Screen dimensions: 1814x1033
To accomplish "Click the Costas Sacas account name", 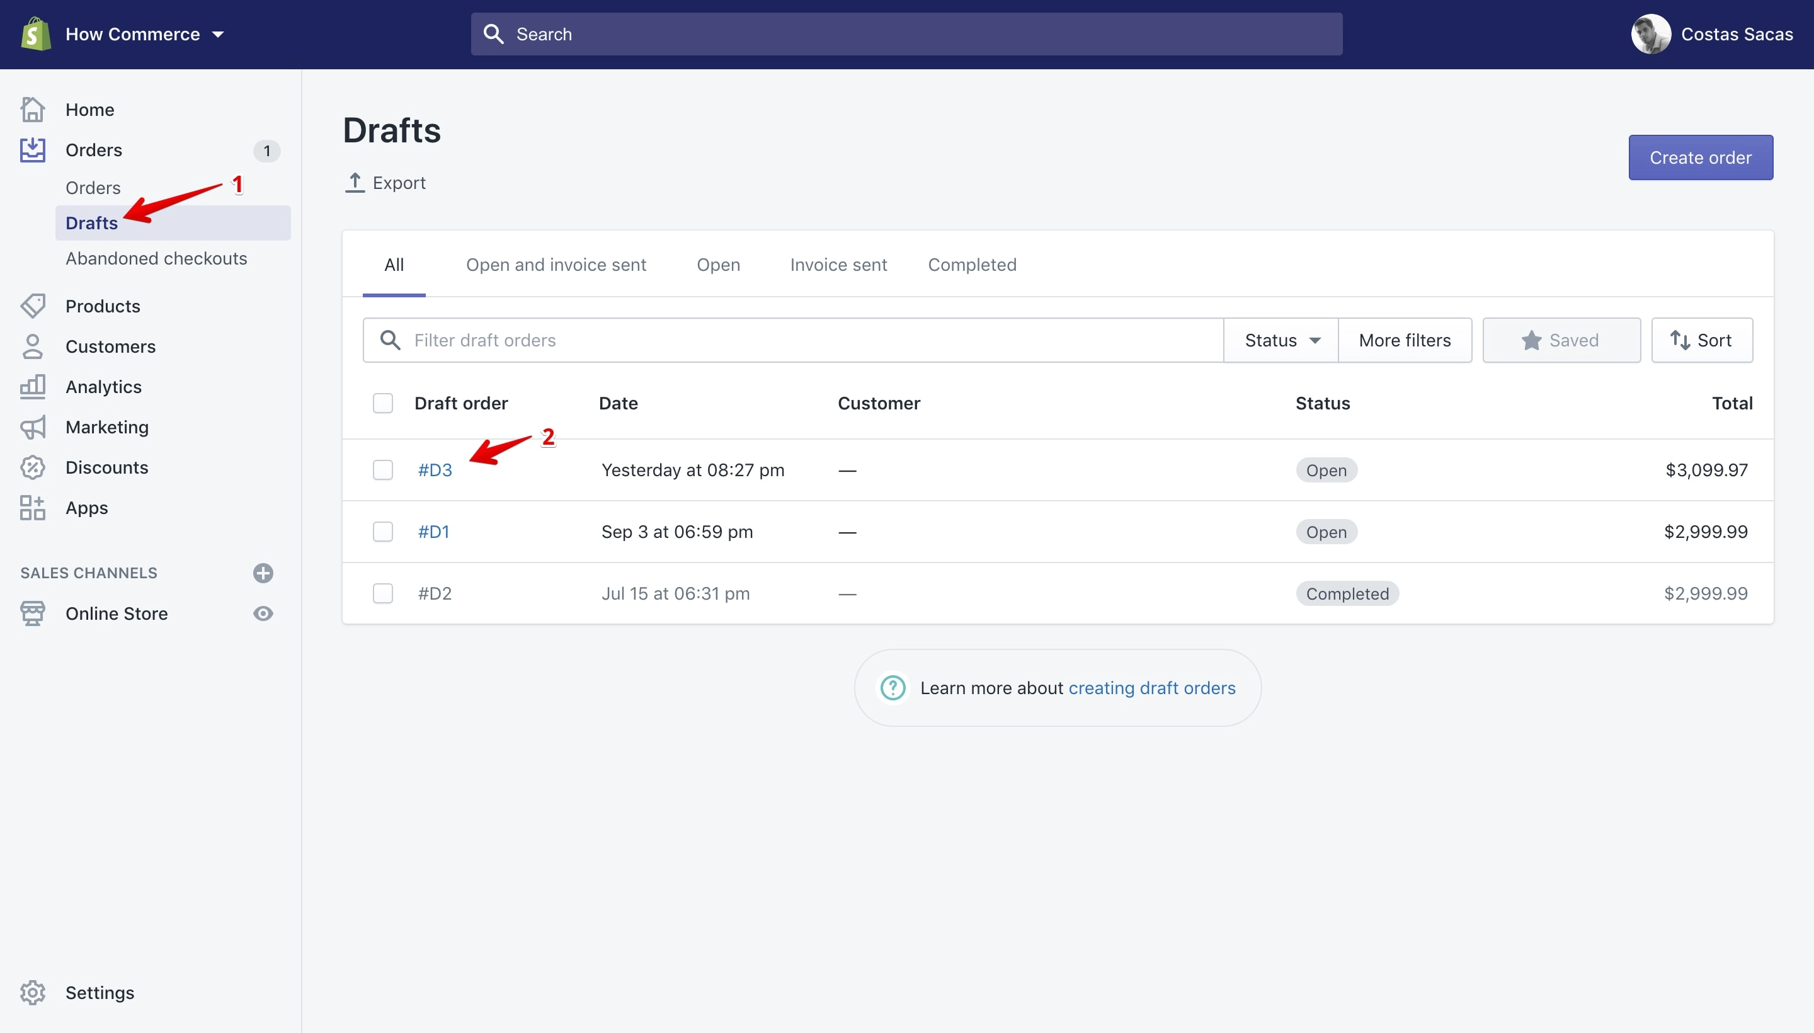I will click(1737, 34).
